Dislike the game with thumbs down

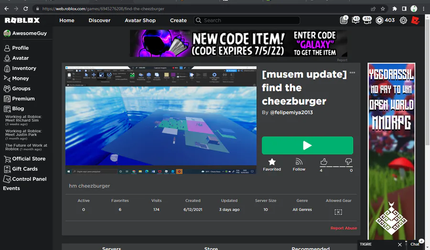pos(348,162)
